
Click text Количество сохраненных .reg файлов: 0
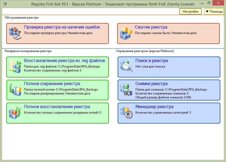click(x=53, y=70)
